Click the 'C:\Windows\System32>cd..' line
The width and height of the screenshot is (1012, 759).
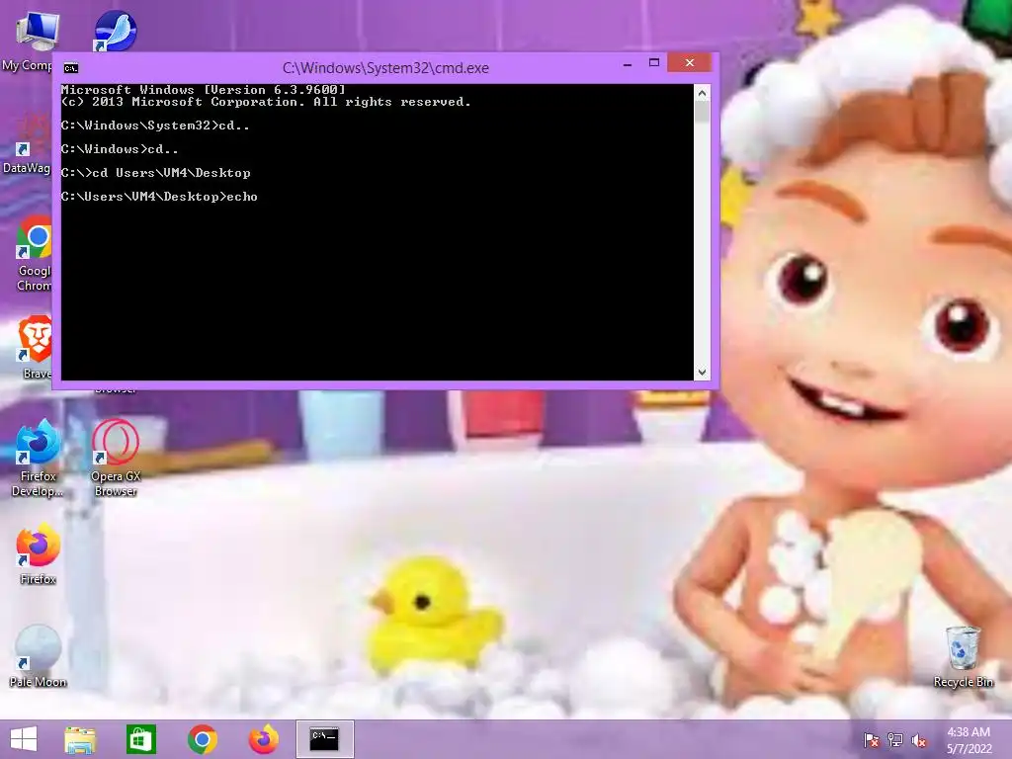coord(155,126)
